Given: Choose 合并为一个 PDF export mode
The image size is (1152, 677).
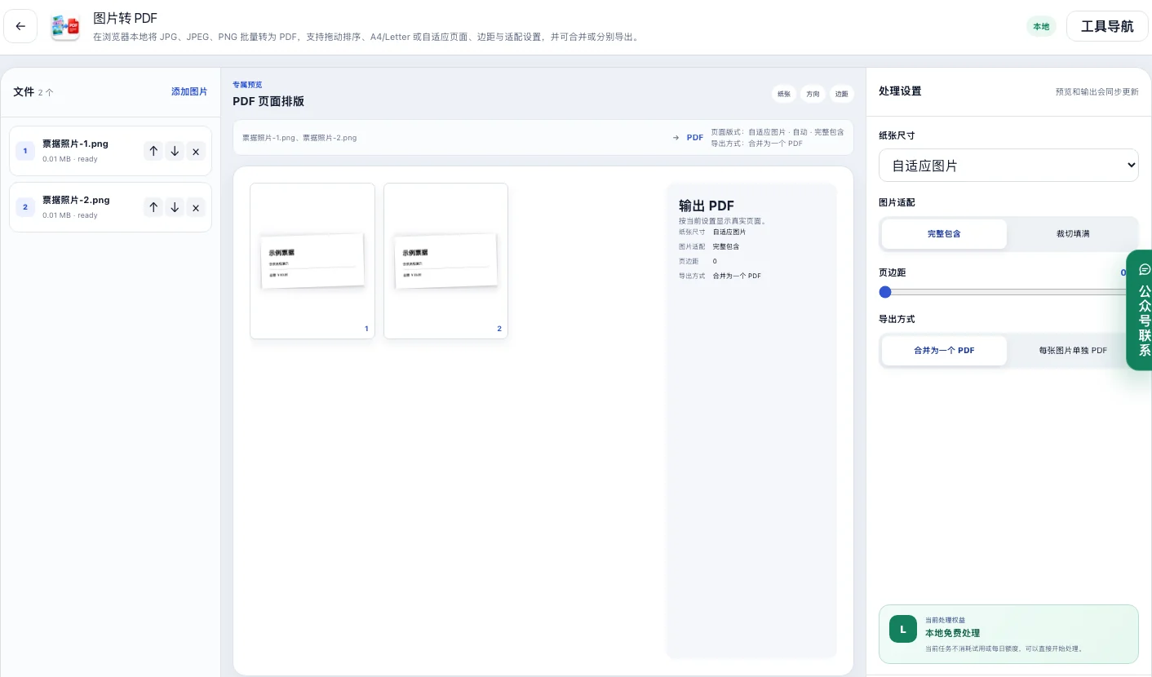Looking at the screenshot, I should 944,351.
